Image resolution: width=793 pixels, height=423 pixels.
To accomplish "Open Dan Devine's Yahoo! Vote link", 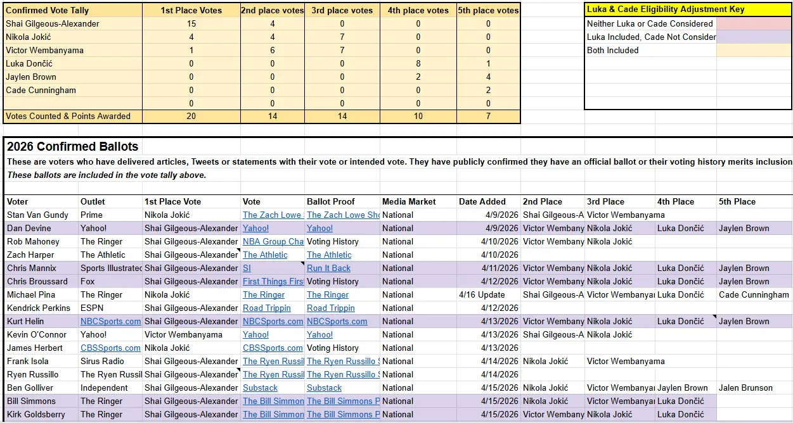I will (255, 228).
